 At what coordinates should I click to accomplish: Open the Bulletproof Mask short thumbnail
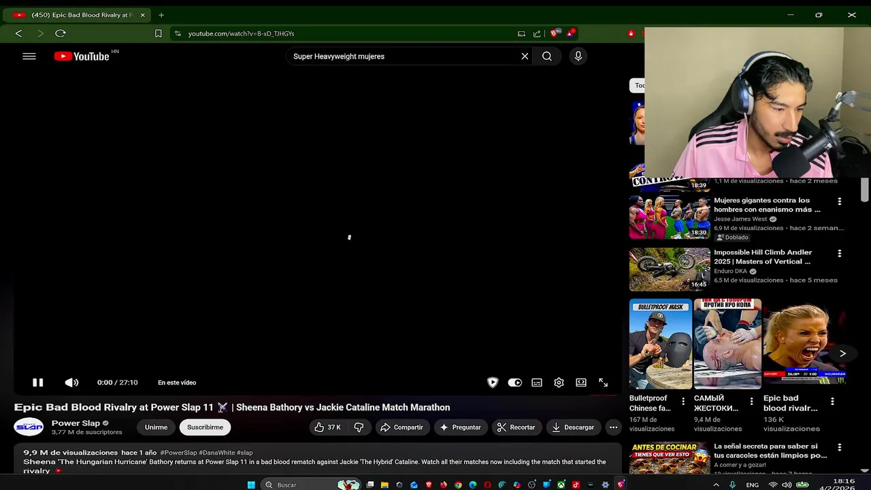[x=661, y=344]
